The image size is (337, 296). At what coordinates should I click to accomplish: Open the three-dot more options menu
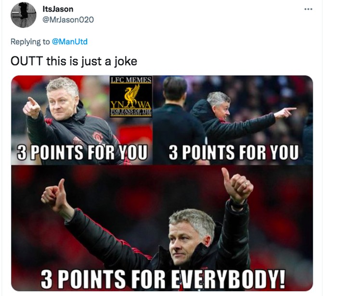click(x=308, y=9)
